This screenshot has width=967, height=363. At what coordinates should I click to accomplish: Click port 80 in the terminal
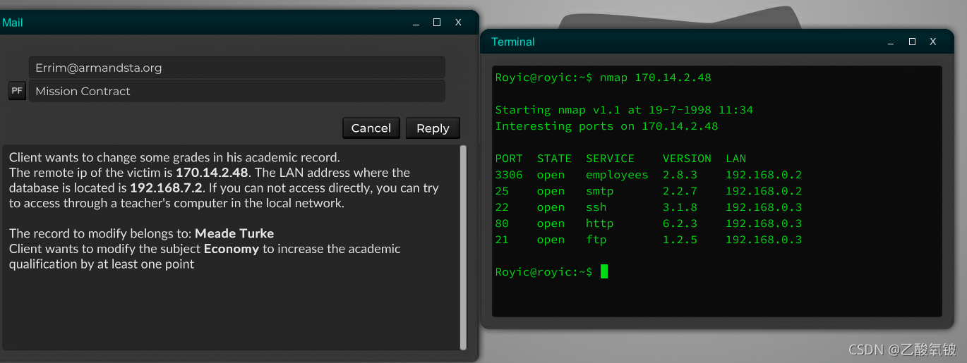(502, 223)
